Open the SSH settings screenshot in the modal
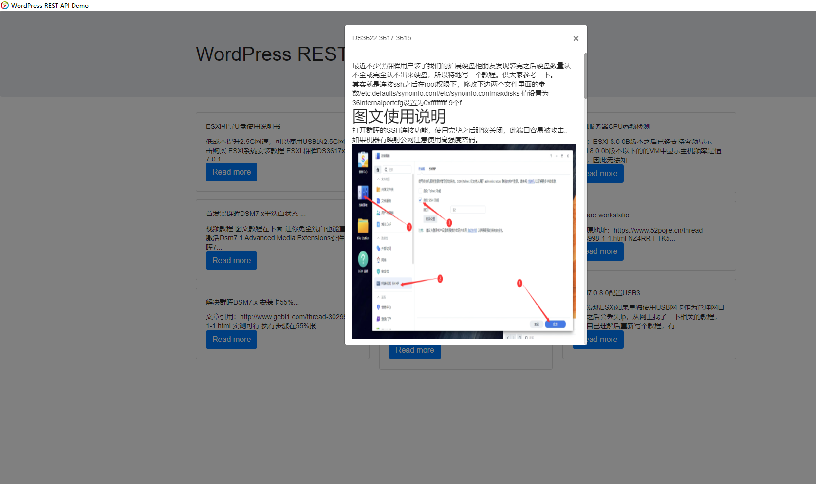The image size is (816, 484). coord(464,241)
